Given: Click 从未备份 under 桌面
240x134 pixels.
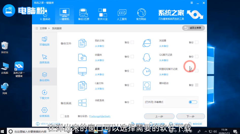Looking at the screenshot, I should [99, 75].
